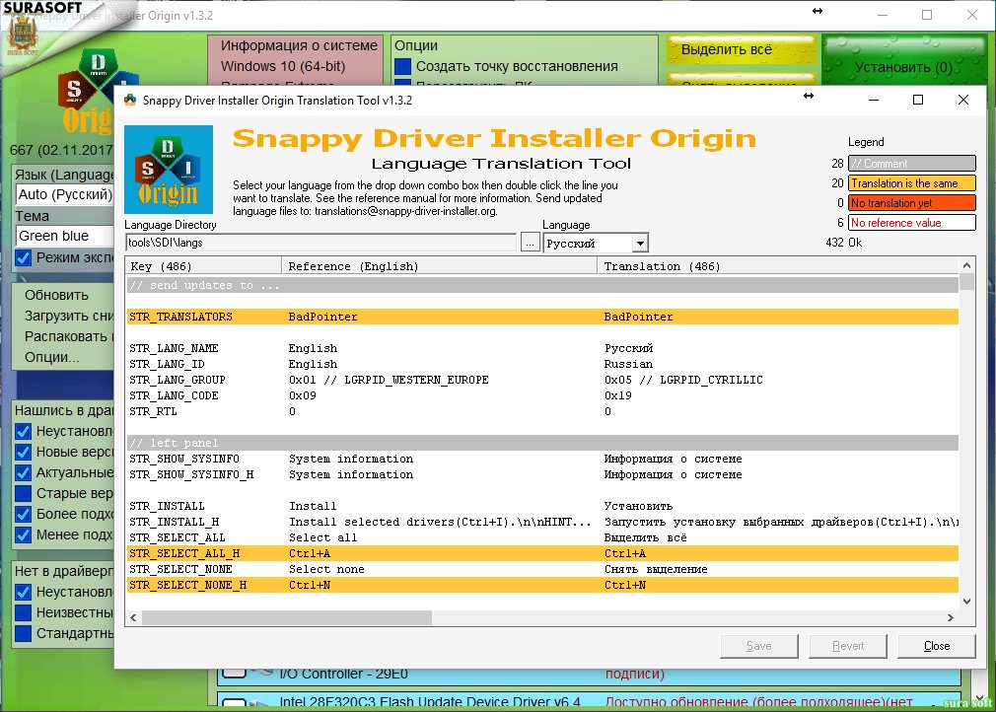Select the 'STR_INSTALL_H' key cell
Screen dimensions: 996x712
click(174, 522)
